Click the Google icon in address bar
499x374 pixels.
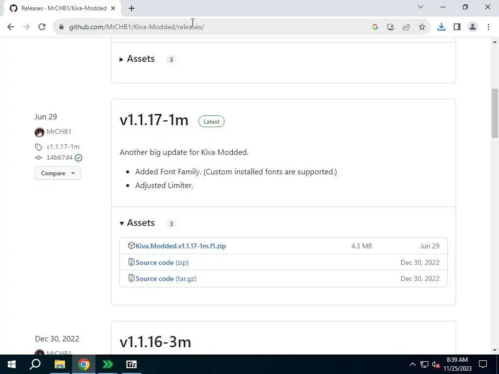[375, 27]
